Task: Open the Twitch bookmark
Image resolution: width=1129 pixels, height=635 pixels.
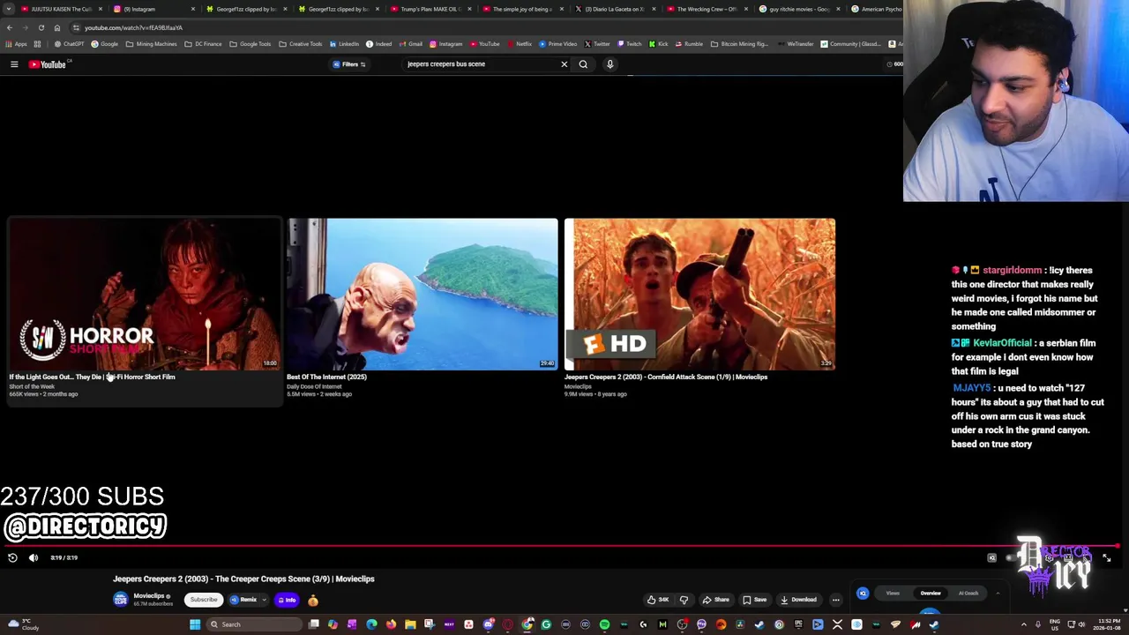Action: (x=630, y=44)
